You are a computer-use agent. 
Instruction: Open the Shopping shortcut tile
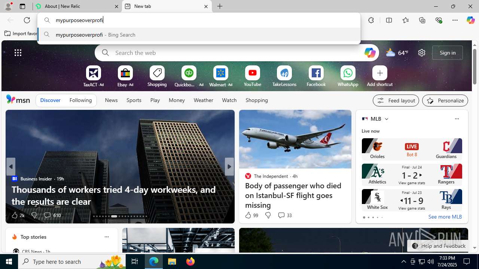(x=157, y=77)
